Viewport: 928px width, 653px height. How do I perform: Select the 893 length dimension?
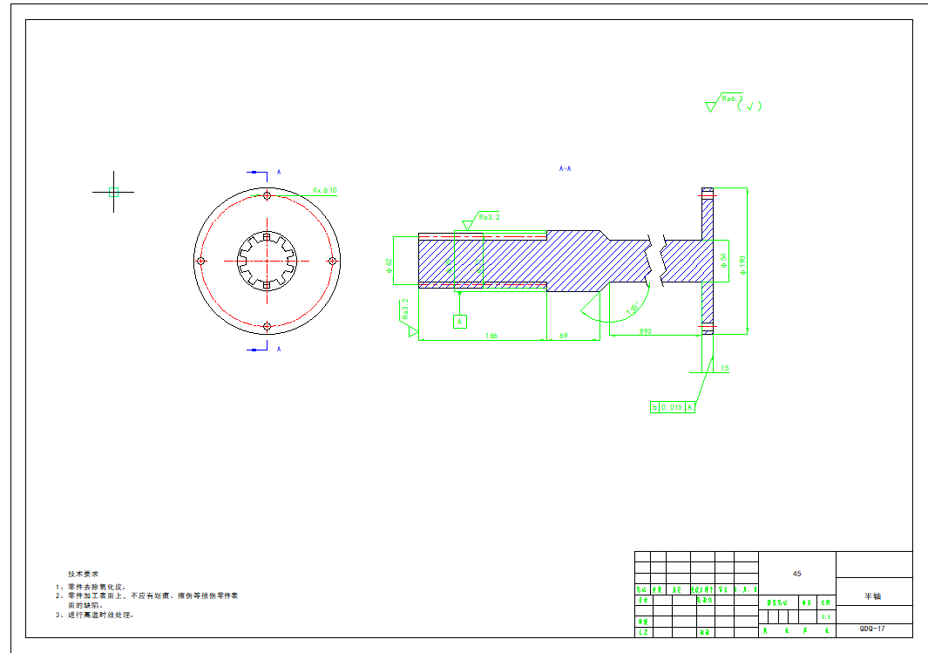click(x=646, y=331)
